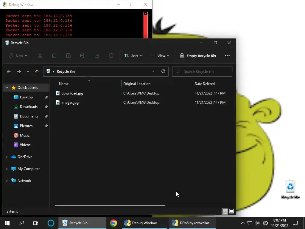Switch to Recycle Bin taskbar button
The image size is (305, 229).
pyautogui.click(x=82, y=223)
